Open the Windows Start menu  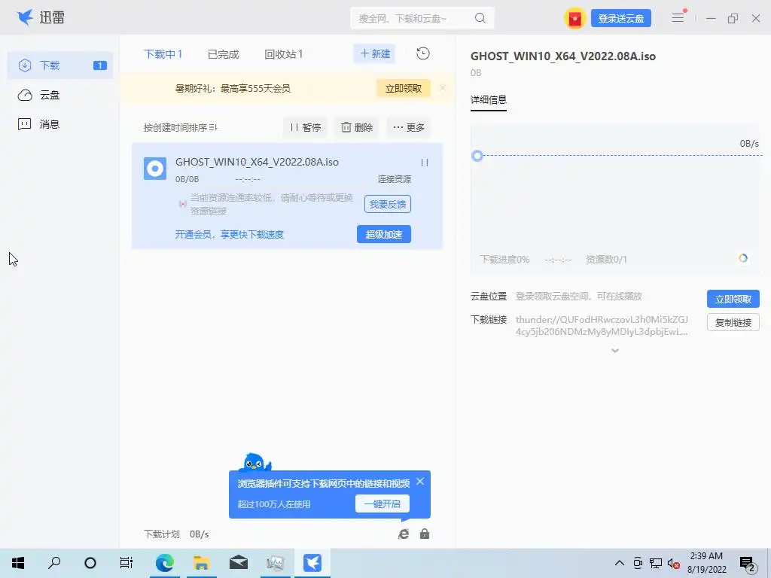tap(18, 563)
